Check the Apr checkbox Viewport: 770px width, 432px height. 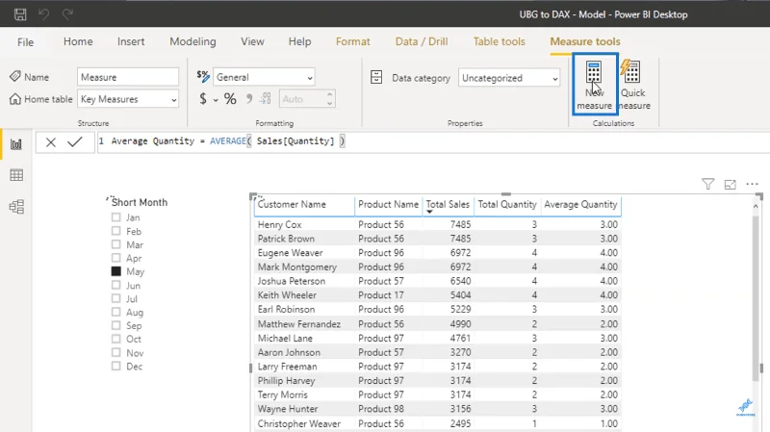[x=115, y=258]
